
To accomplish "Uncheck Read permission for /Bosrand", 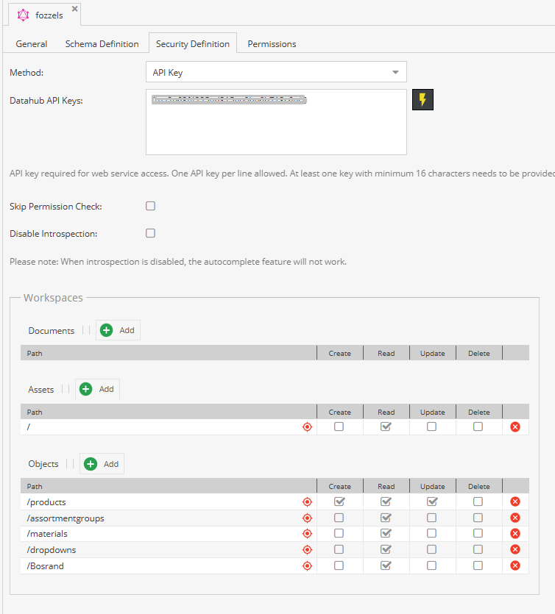I will (386, 565).
